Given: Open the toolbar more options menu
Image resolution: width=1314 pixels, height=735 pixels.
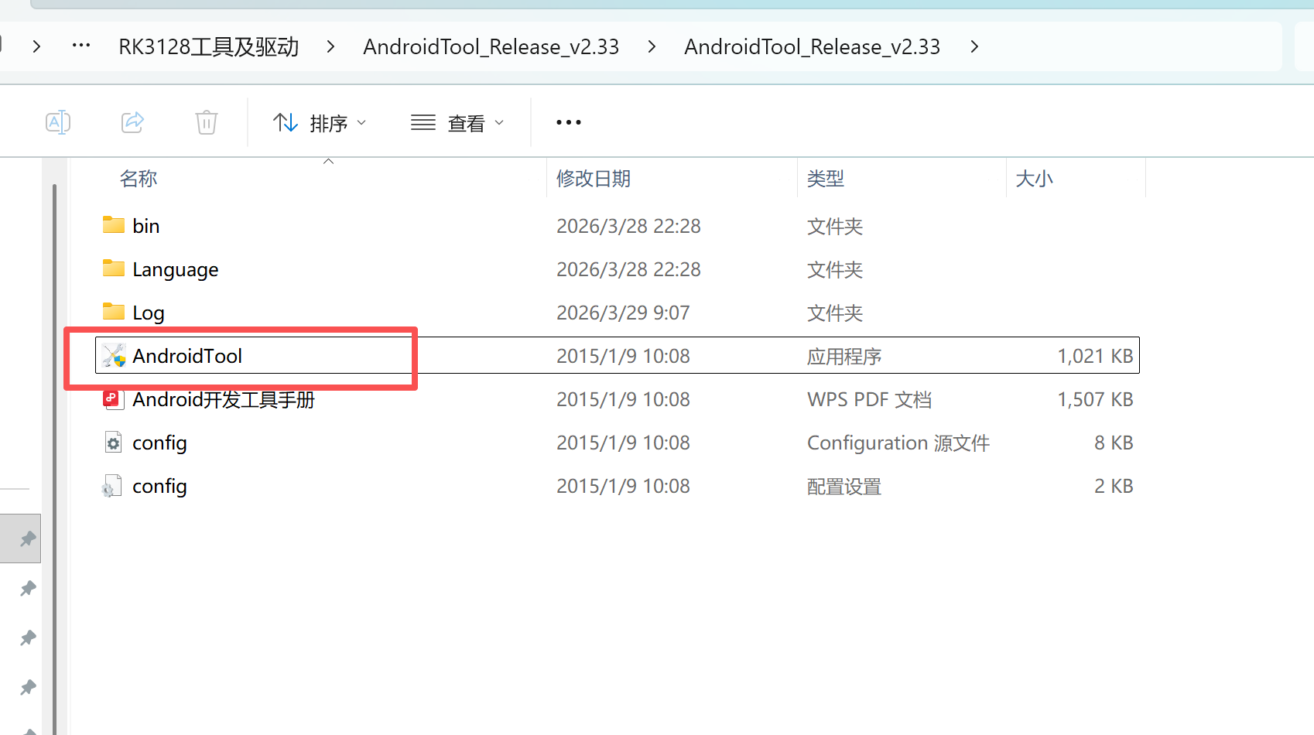Looking at the screenshot, I should (568, 123).
